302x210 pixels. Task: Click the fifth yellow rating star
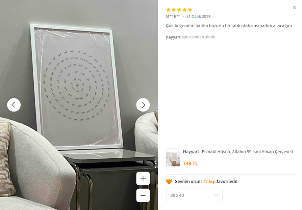[x=190, y=10]
